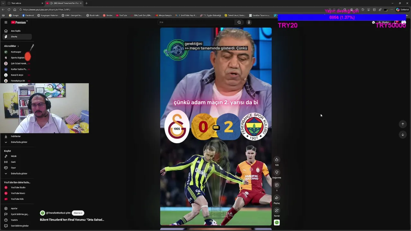Open the account avatar menu
The image size is (411, 231).
404,22
